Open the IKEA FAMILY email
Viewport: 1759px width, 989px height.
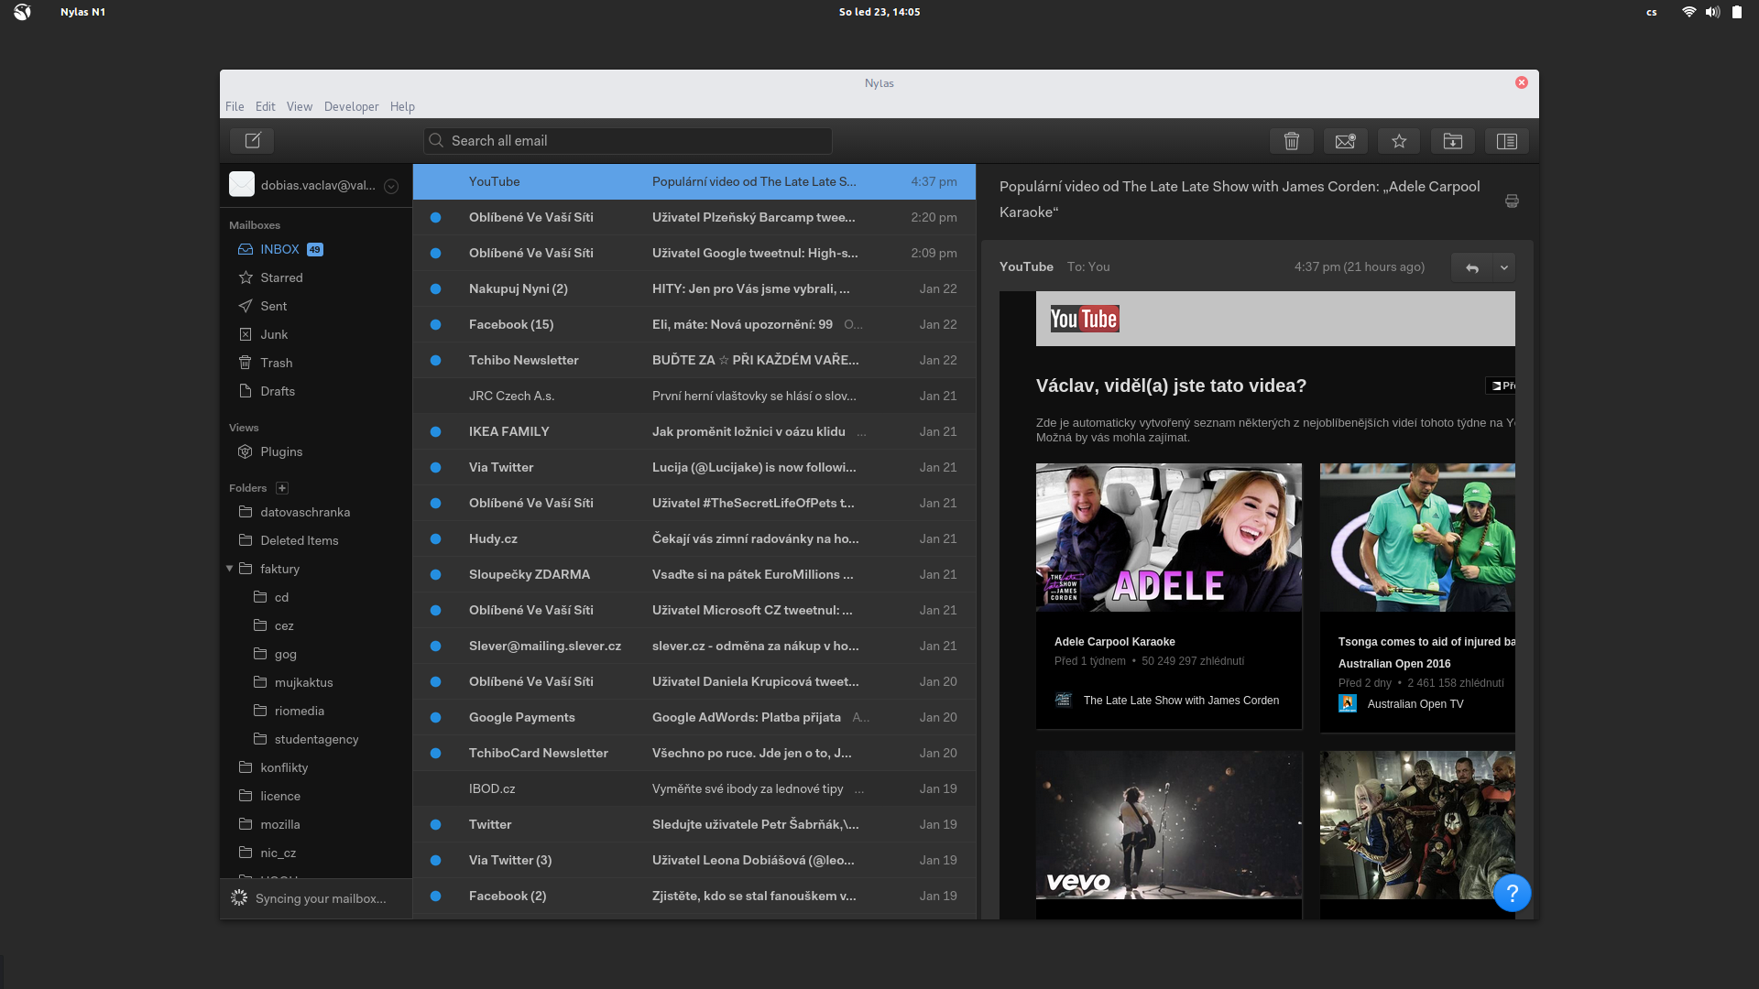coord(694,431)
